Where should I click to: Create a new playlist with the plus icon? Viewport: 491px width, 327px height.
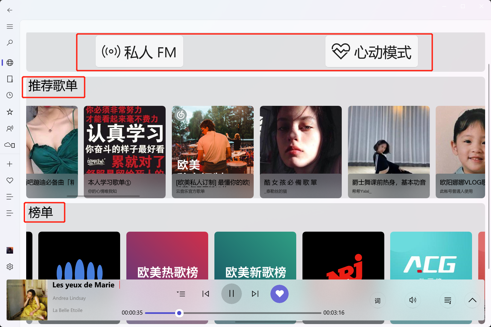click(10, 164)
